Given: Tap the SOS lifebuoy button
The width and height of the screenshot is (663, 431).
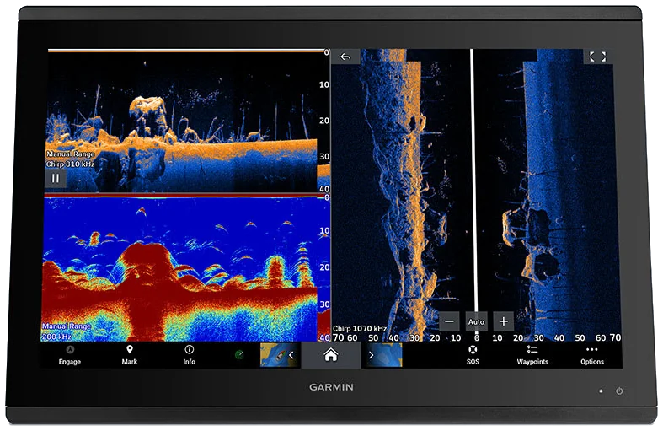Looking at the screenshot, I should (473, 354).
